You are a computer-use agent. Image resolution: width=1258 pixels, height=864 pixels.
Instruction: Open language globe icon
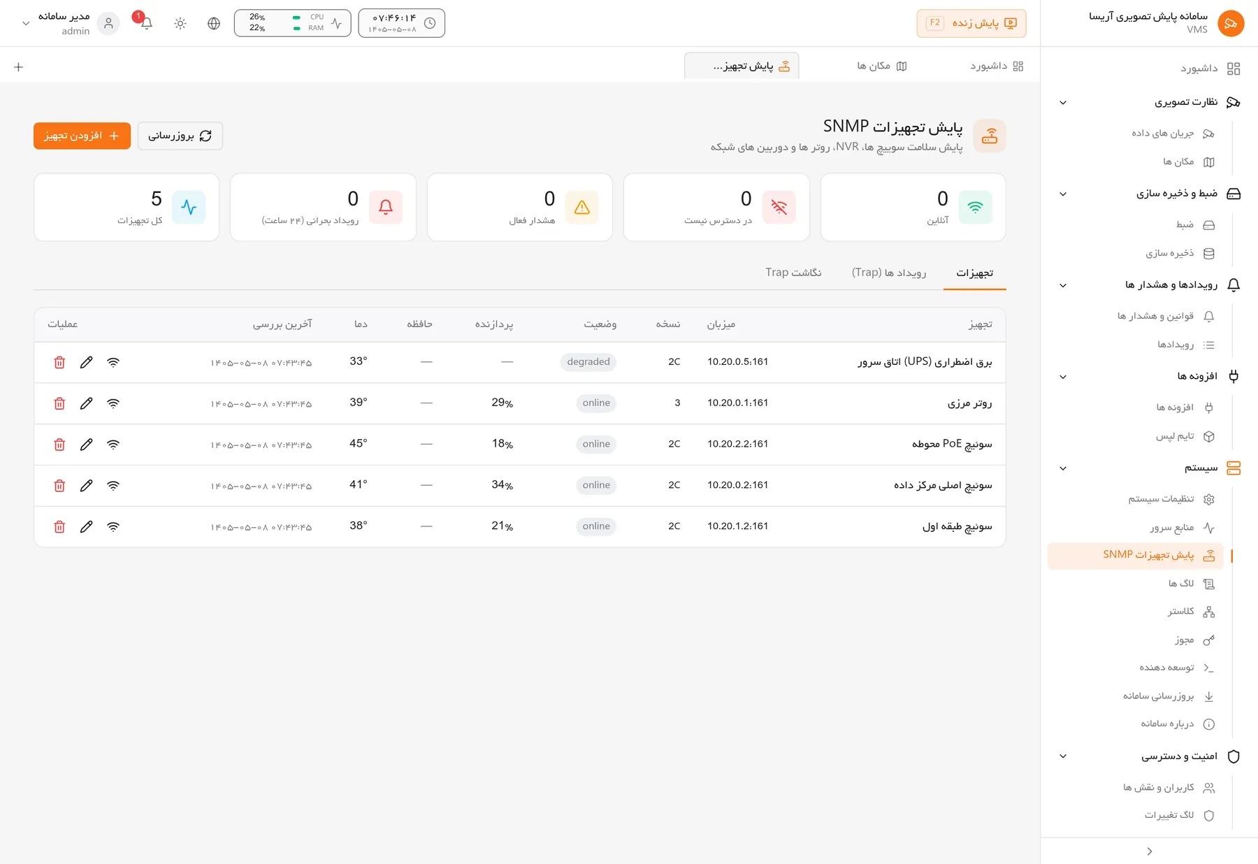click(x=214, y=23)
